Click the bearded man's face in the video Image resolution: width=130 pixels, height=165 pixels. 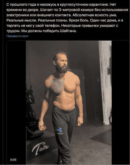tap(62, 63)
